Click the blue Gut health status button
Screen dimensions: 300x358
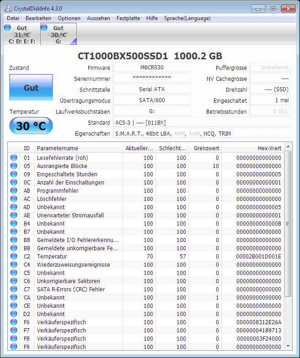point(31,87)
